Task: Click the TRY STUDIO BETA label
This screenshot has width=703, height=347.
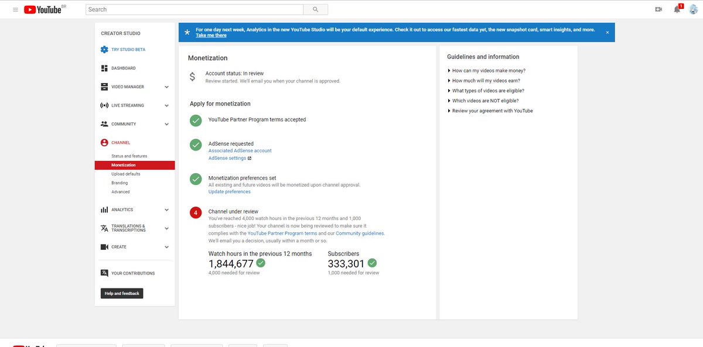Action: click(128, 50)
